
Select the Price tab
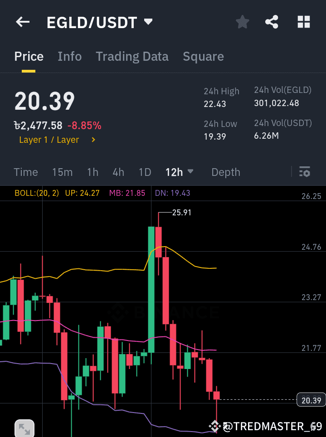tap(29, 56)
